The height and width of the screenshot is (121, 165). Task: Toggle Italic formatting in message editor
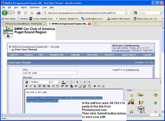[x=31, y=86]
